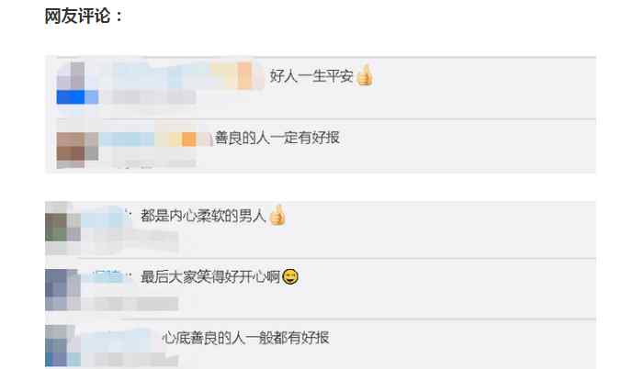Select the comment text 好人一生平安
633x369 pixels.
click(311, 76)
